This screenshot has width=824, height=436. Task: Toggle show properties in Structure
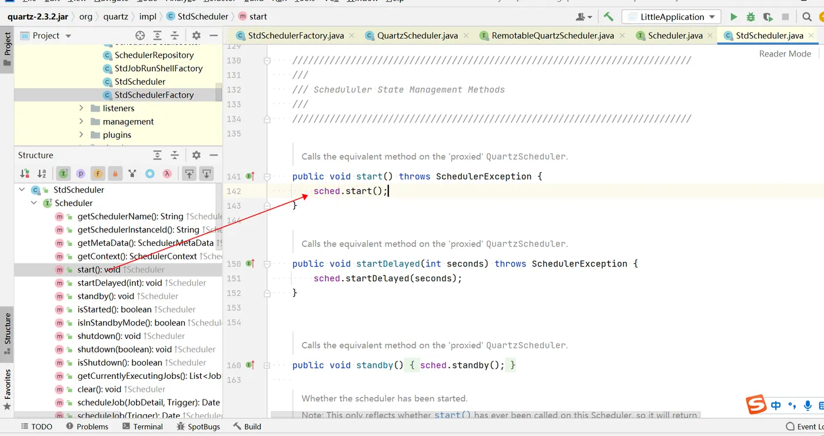tap(81, 174)
